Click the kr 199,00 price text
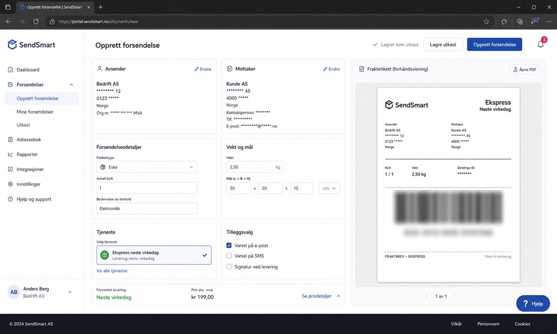This screenshot has height=334, width=557. [x=202, y=297]
